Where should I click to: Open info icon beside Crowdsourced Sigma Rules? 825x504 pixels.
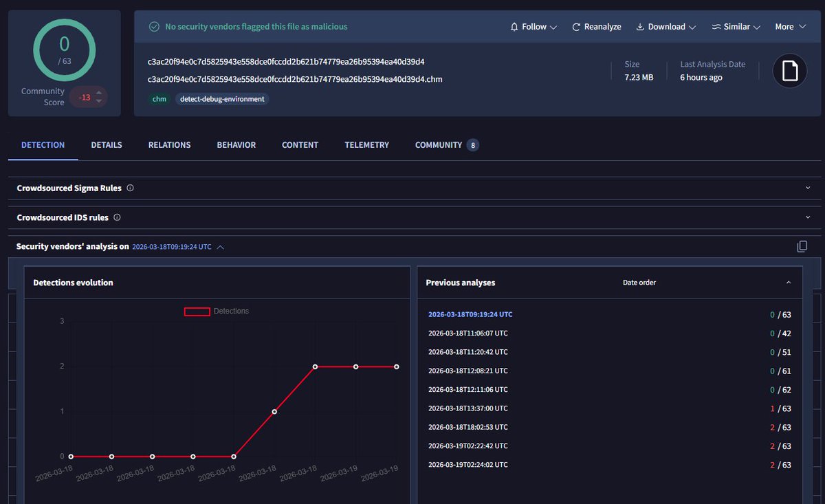tap(130, 188)
